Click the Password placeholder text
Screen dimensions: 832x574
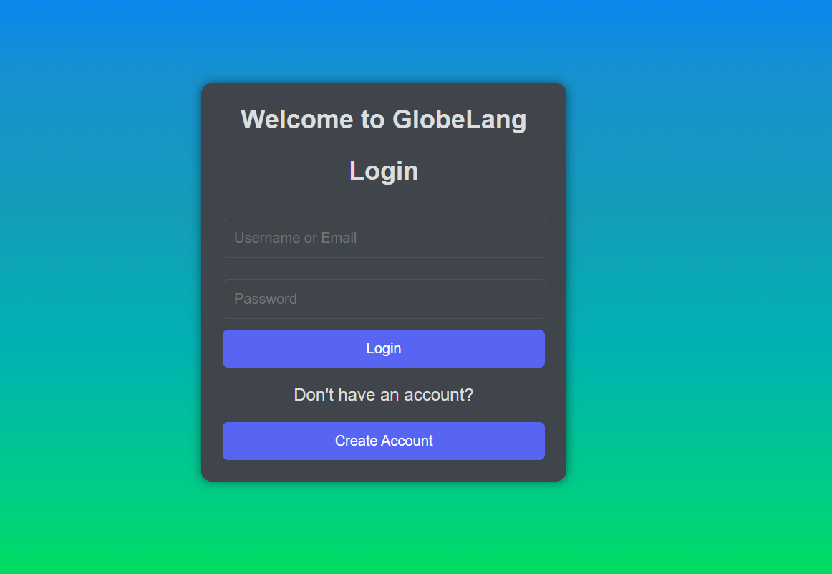pos(266,299)
